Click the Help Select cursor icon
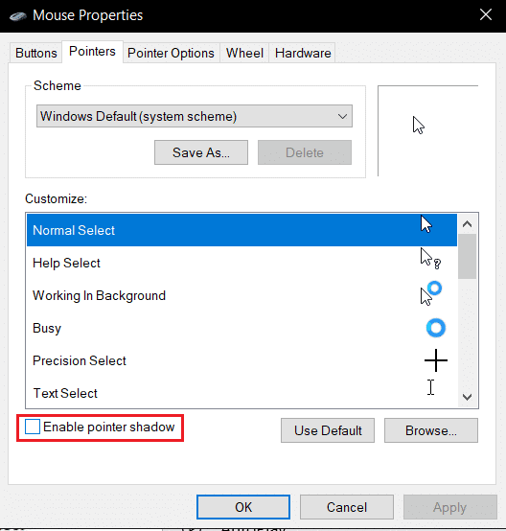The height and width of the screenshot is (531, 506). point(430,259)
